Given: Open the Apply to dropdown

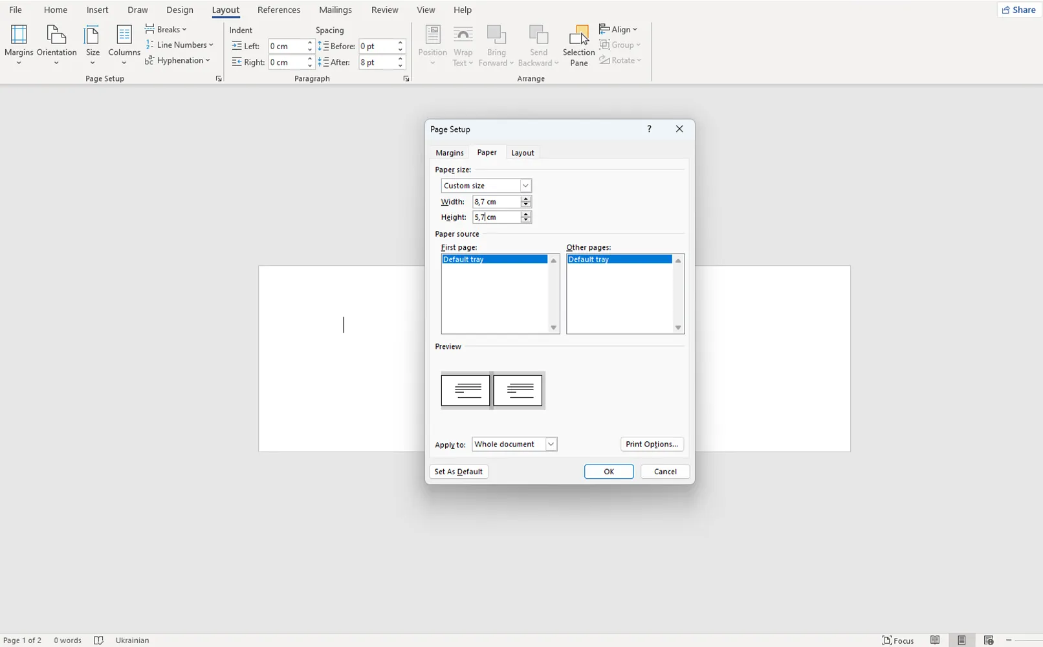Looking at the screenshot, I should (514, 444).
